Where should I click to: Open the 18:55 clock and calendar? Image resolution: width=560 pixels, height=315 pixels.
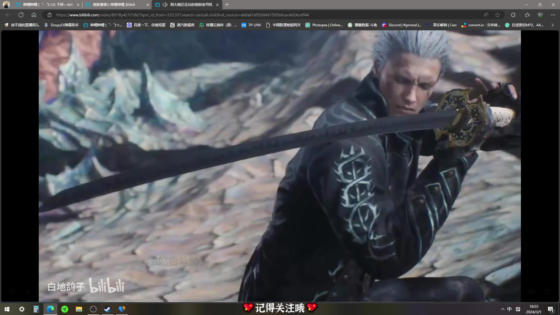click(x=534, y=309)
